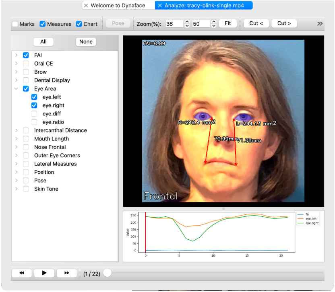Expand the Oral CE tree group
This screenshot has height=292, width=335.
(x=16, y=64)
